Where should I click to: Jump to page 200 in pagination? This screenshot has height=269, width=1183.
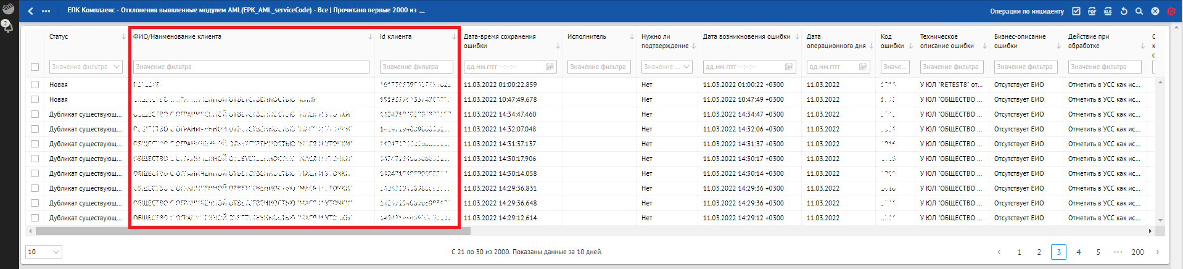tap(1137, 252)
